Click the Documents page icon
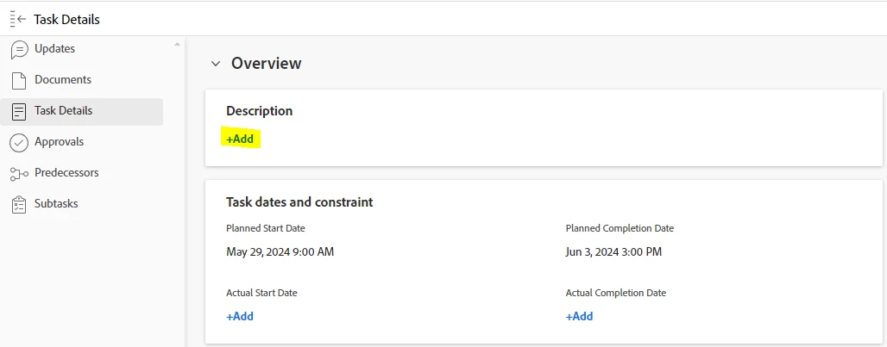Image resolution: width=887 pixels, height=347 pixels. pos(19,80)
